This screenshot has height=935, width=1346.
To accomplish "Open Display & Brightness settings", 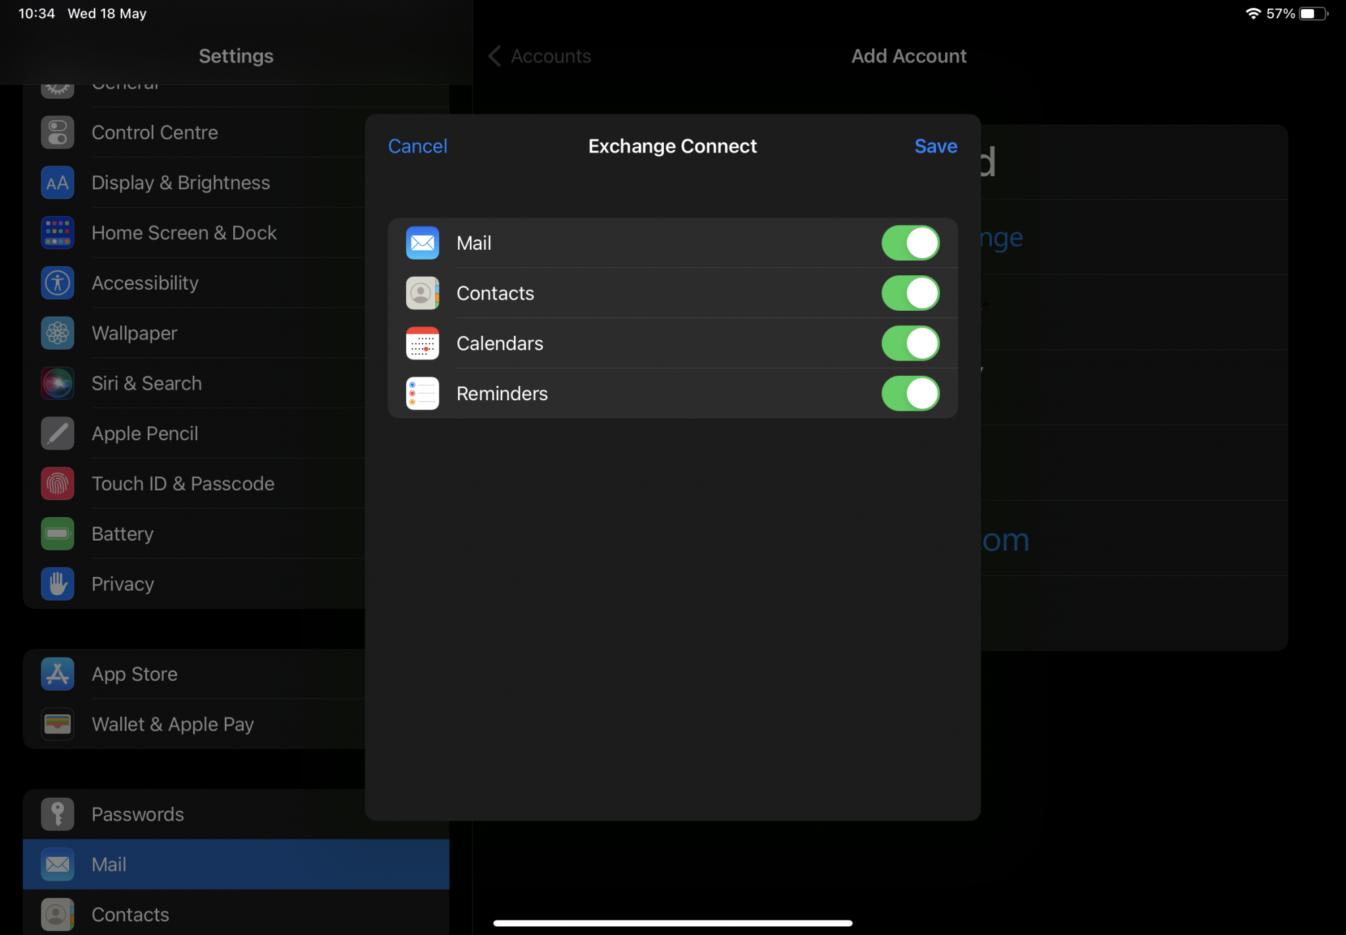I will [181, 182].
